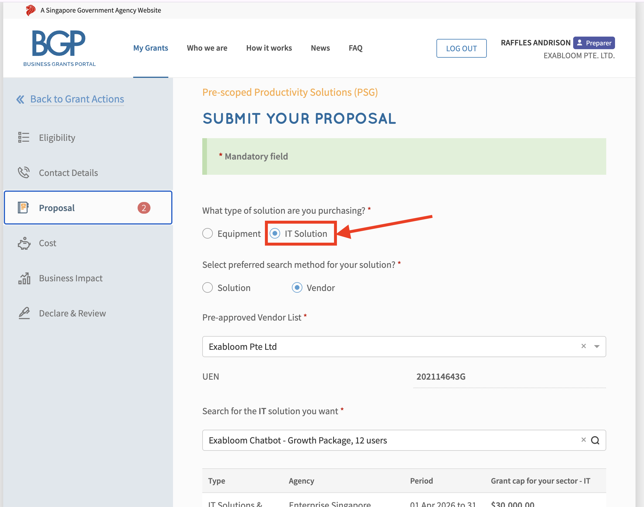The height and width of the screenshot is (507, 644).
Task: Open the FAQ page
Action: tap(356, 48)
